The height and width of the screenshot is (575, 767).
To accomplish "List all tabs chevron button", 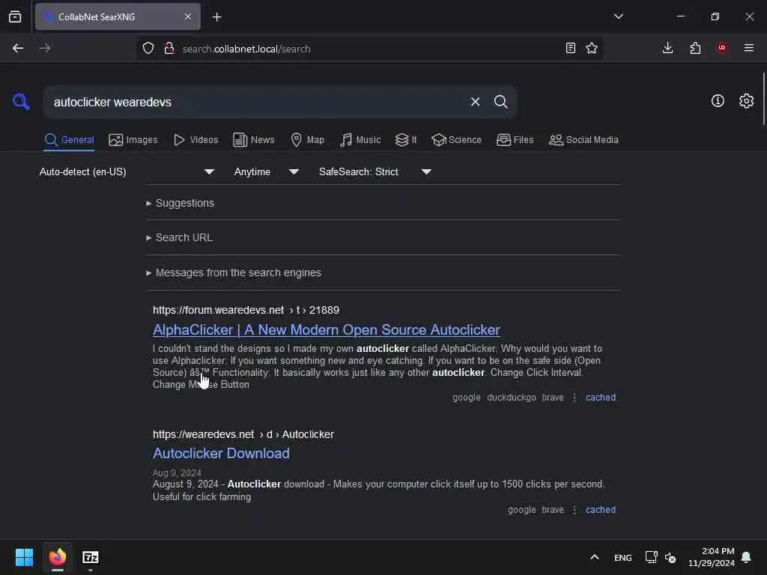I will [x=619, y=16].
